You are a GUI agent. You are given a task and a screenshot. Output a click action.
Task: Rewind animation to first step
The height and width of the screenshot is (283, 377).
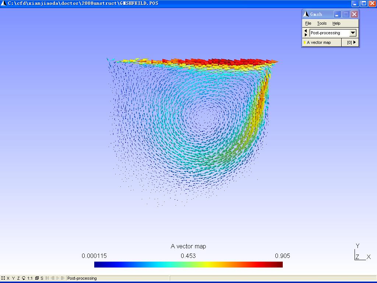tap(47, 278)
